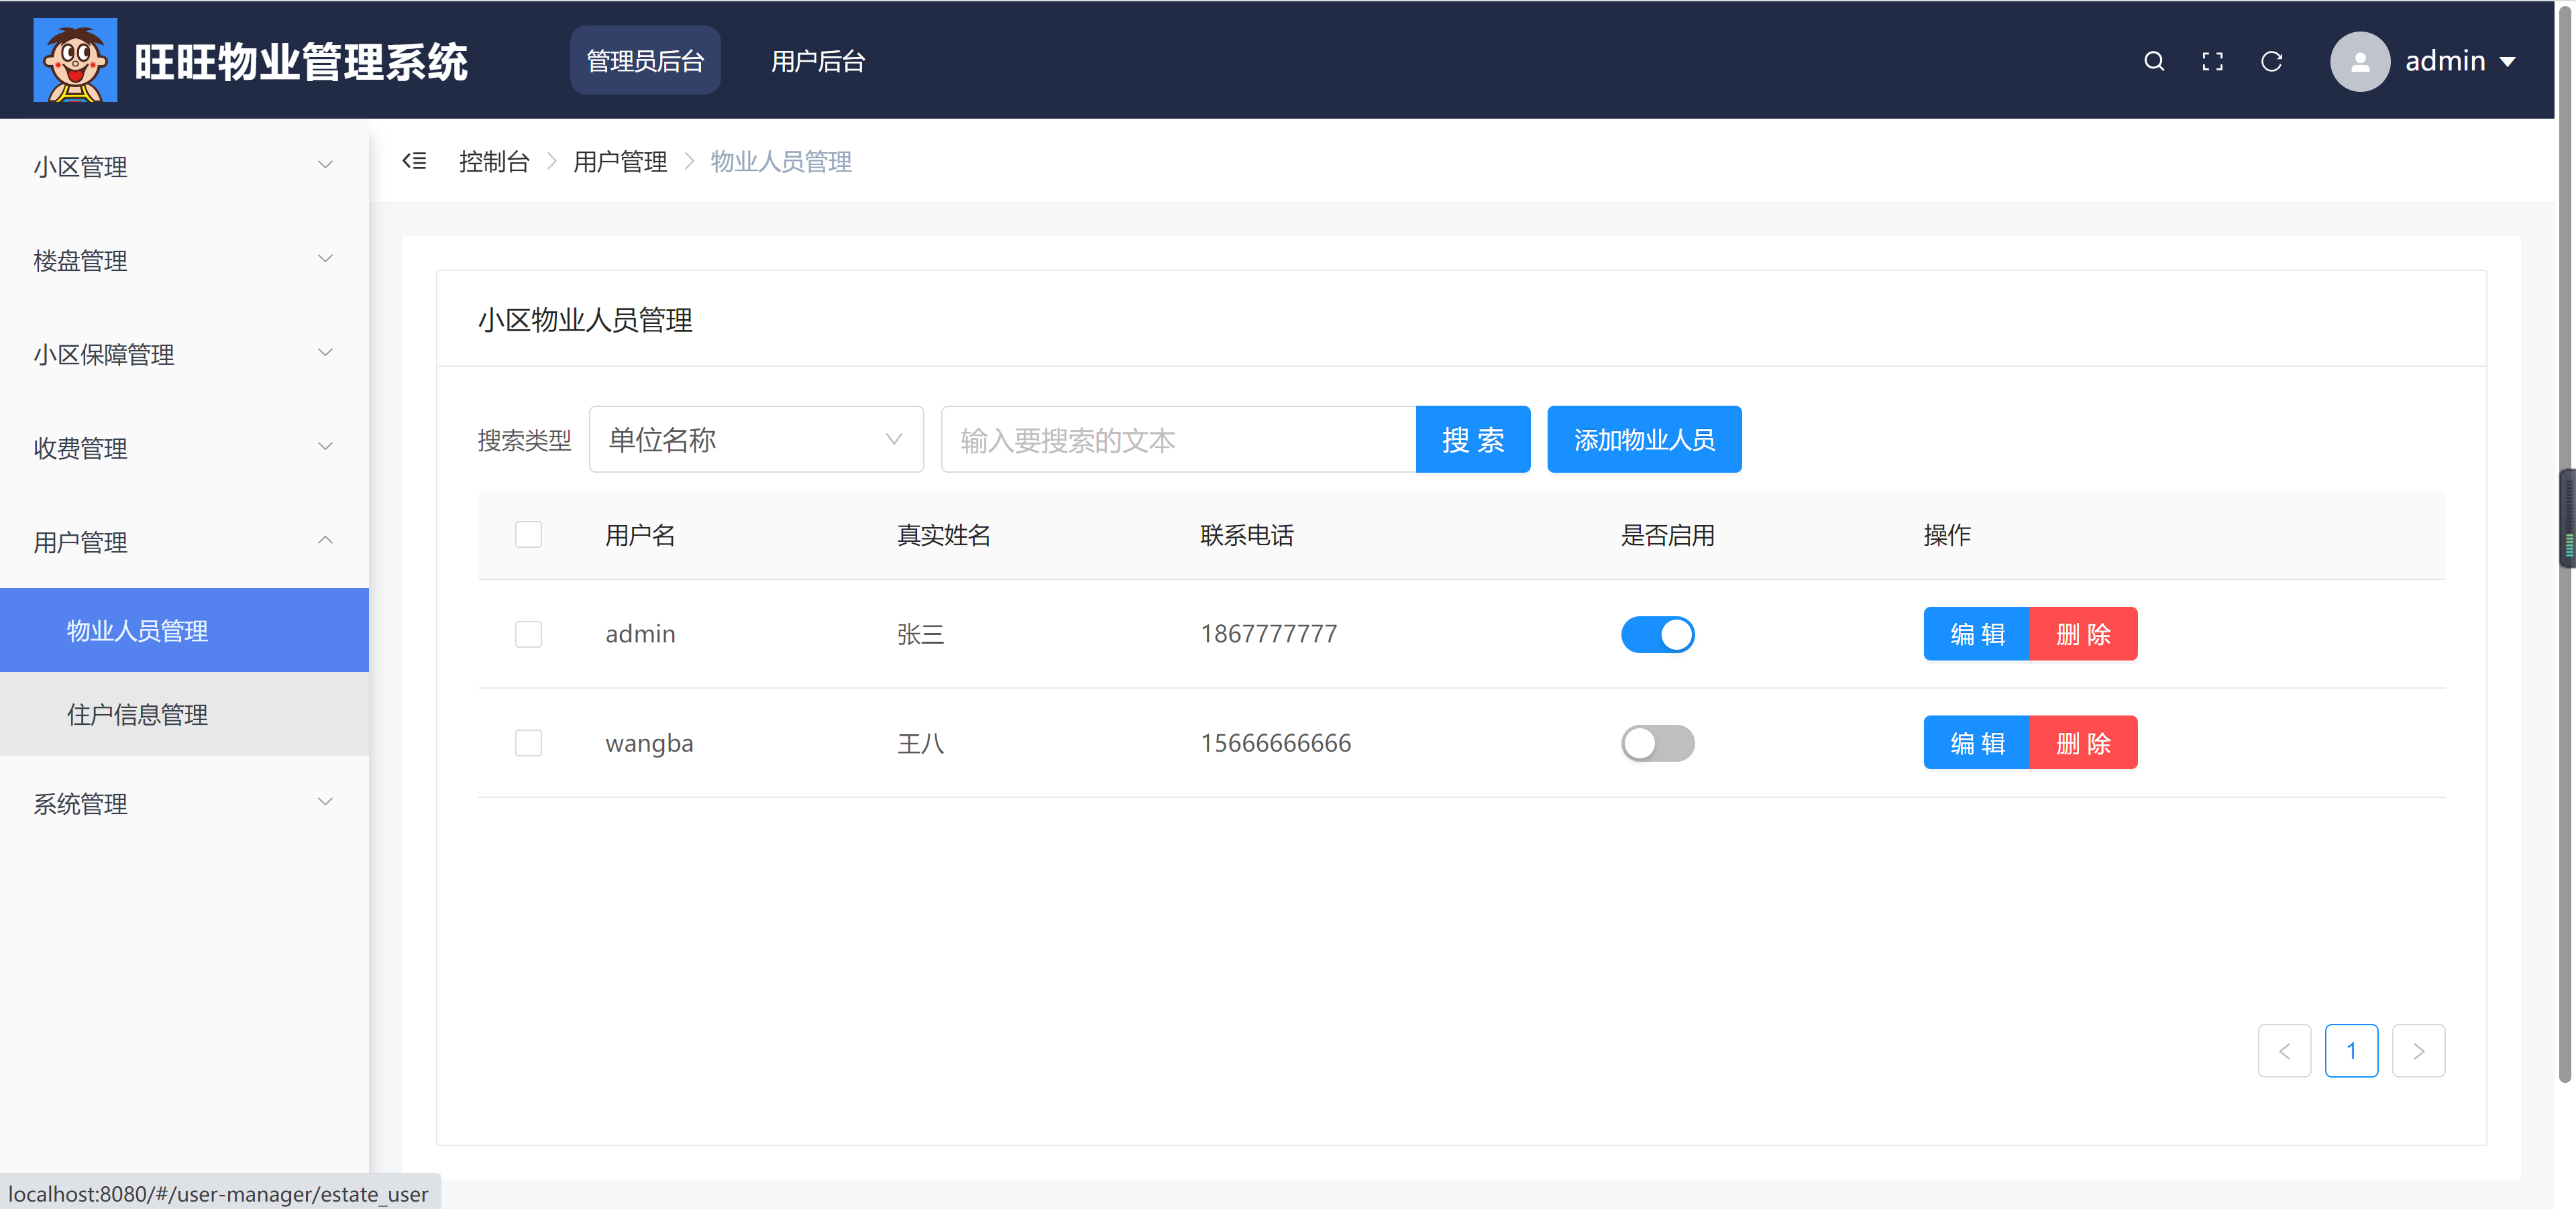The image size is (2576, 1209).
Task: Check the select-all header checkbox
Action: coord(528,534)
